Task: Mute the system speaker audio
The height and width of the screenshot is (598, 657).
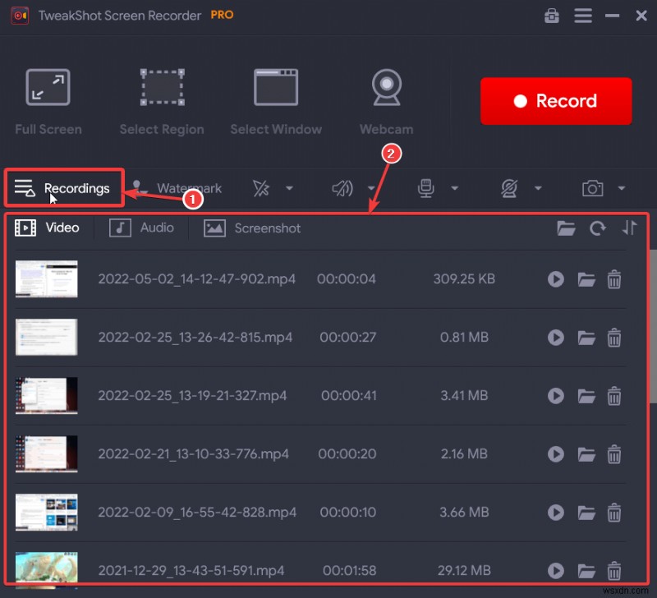Action: pos(342,188)
